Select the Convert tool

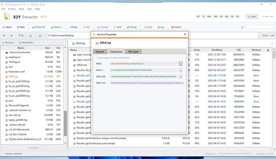(x=103, y=27)
